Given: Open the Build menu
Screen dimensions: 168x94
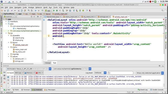Looking at the screenshot, I should pos(45,8).
